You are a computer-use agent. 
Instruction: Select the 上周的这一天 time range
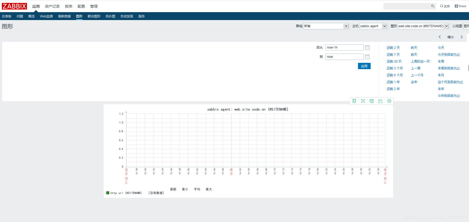(420, 62)
